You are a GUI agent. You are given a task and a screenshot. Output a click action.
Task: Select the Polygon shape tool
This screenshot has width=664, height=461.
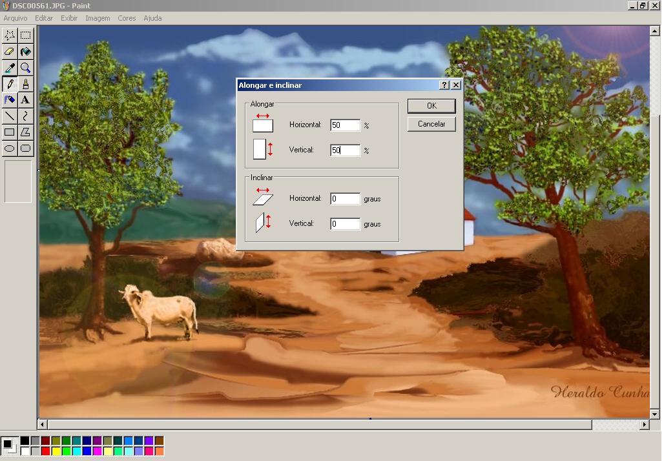tap(25, 132)
